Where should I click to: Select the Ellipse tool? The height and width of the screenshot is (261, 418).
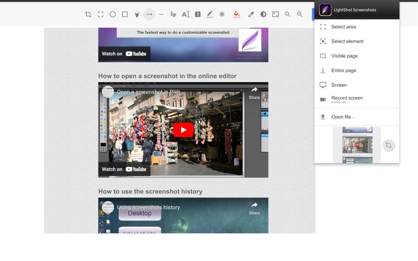[x=113, y=14]
